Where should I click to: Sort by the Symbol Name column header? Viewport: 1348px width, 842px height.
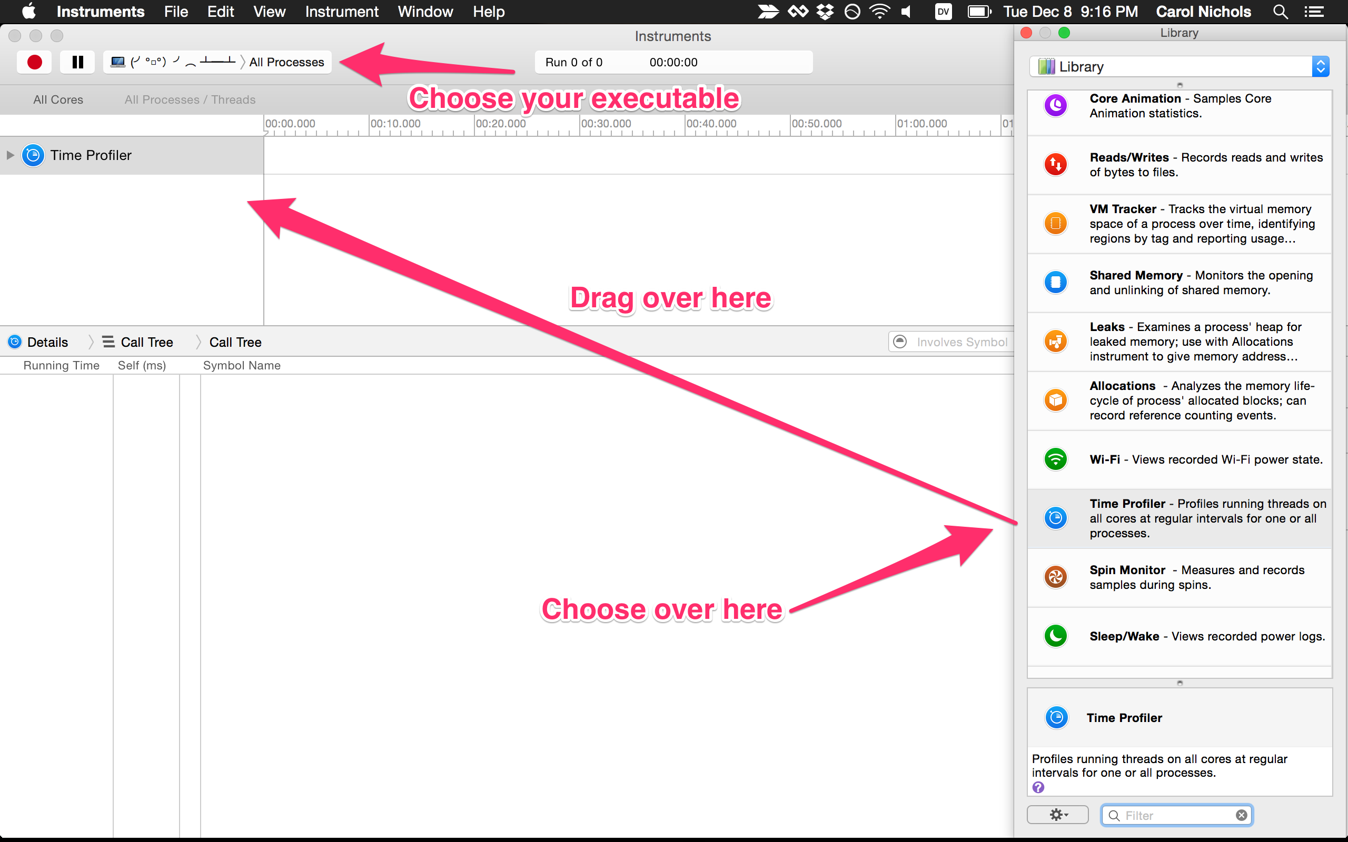[x=242, y=365]
